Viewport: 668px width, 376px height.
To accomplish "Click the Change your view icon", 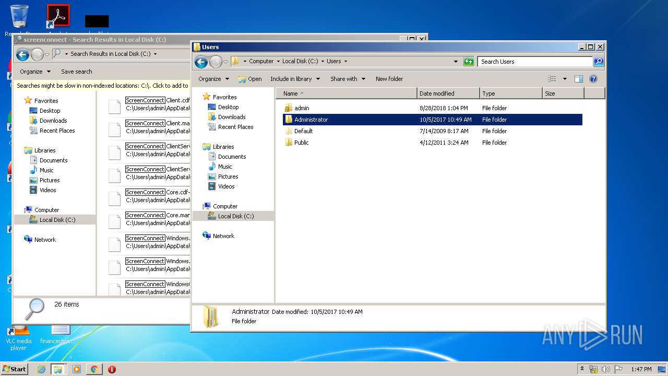I will pyautogui.click(x=552, y=79).
